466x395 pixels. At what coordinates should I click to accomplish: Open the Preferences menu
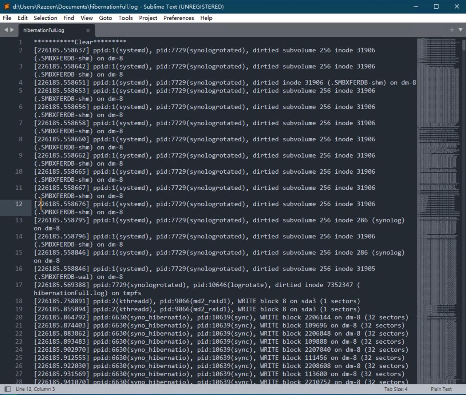click(178, 18)
